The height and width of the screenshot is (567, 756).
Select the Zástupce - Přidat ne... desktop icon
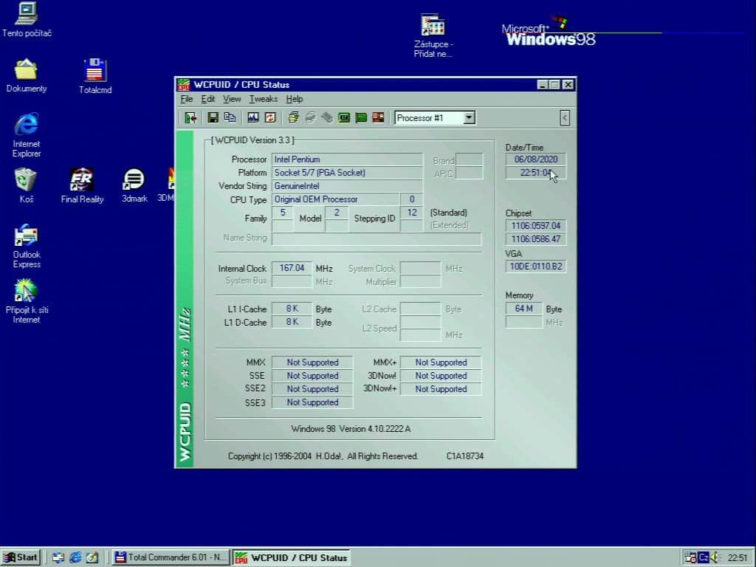click(x=433, y=36)
